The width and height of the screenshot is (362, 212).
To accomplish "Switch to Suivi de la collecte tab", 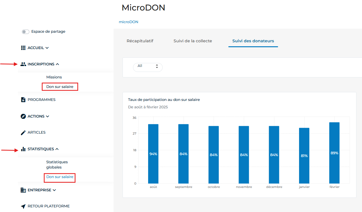I will coord(193,41).
